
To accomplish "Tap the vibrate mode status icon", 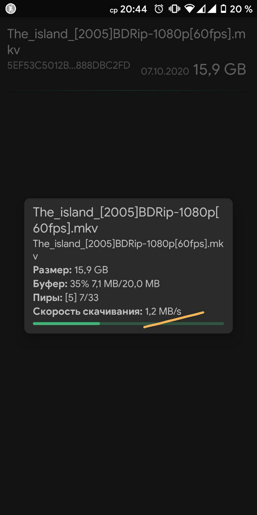I will [174, 9].
